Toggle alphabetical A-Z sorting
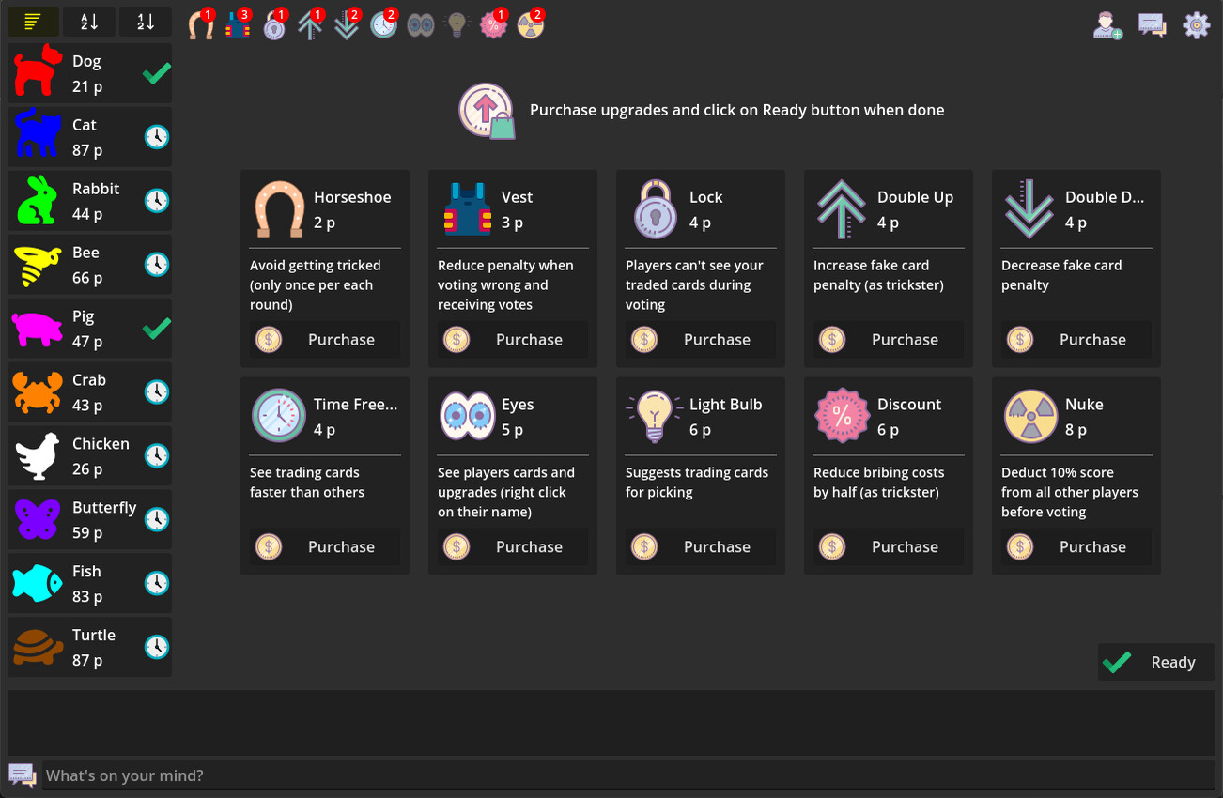The width and height of the screenshot is (1223, 798). (x=88, y=21)
